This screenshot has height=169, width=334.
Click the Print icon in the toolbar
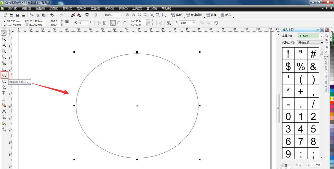[x=23, y=15]
